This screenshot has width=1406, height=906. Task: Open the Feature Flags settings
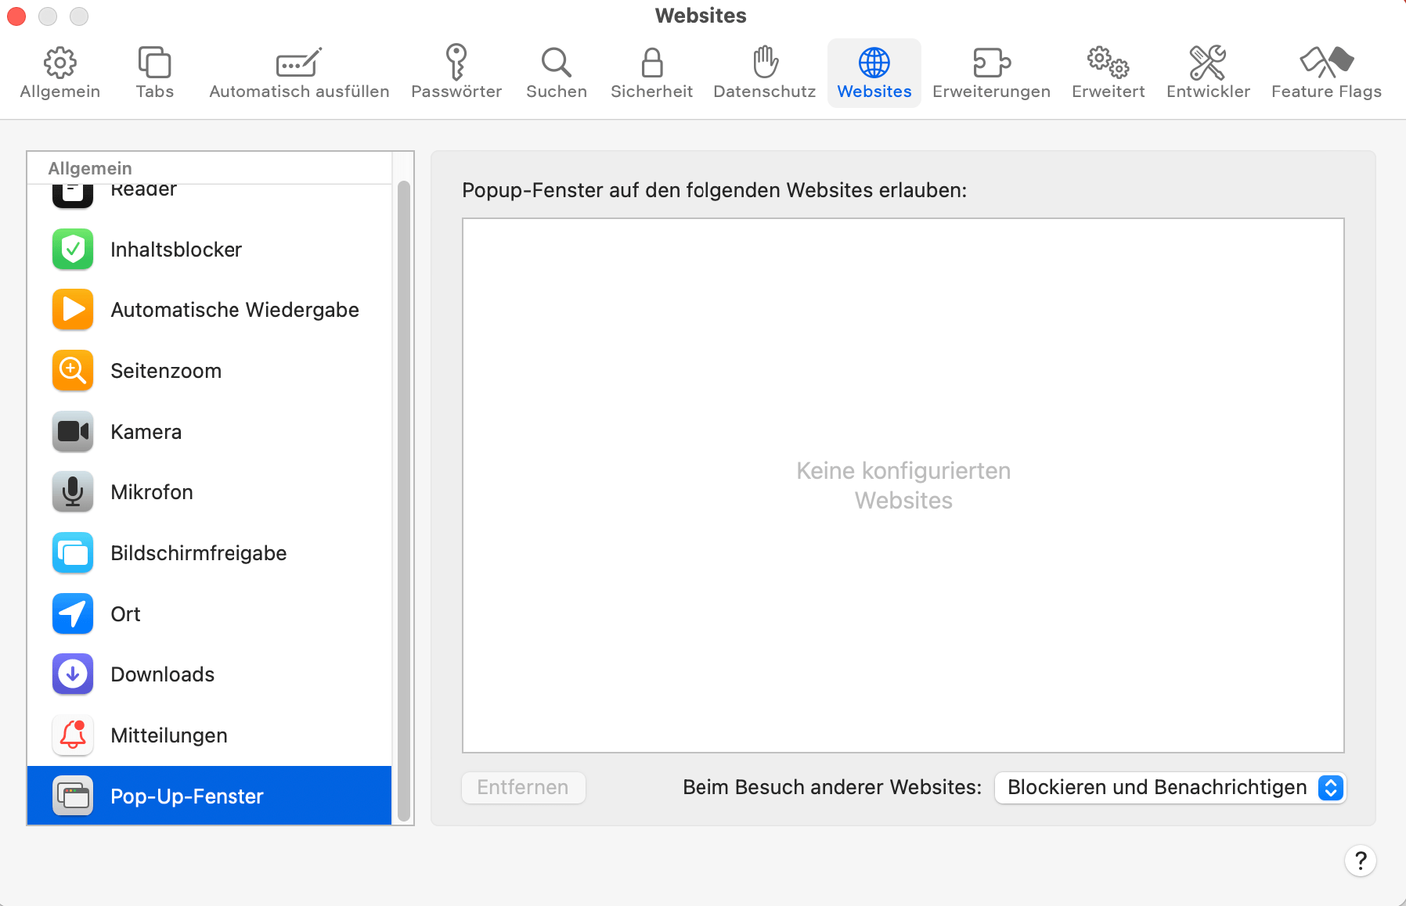pyautogui.click(x=1325, y=70)
